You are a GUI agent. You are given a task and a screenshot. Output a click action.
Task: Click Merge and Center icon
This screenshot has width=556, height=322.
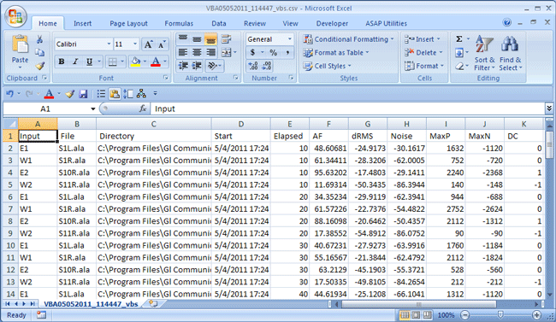(x=226, y=52)
